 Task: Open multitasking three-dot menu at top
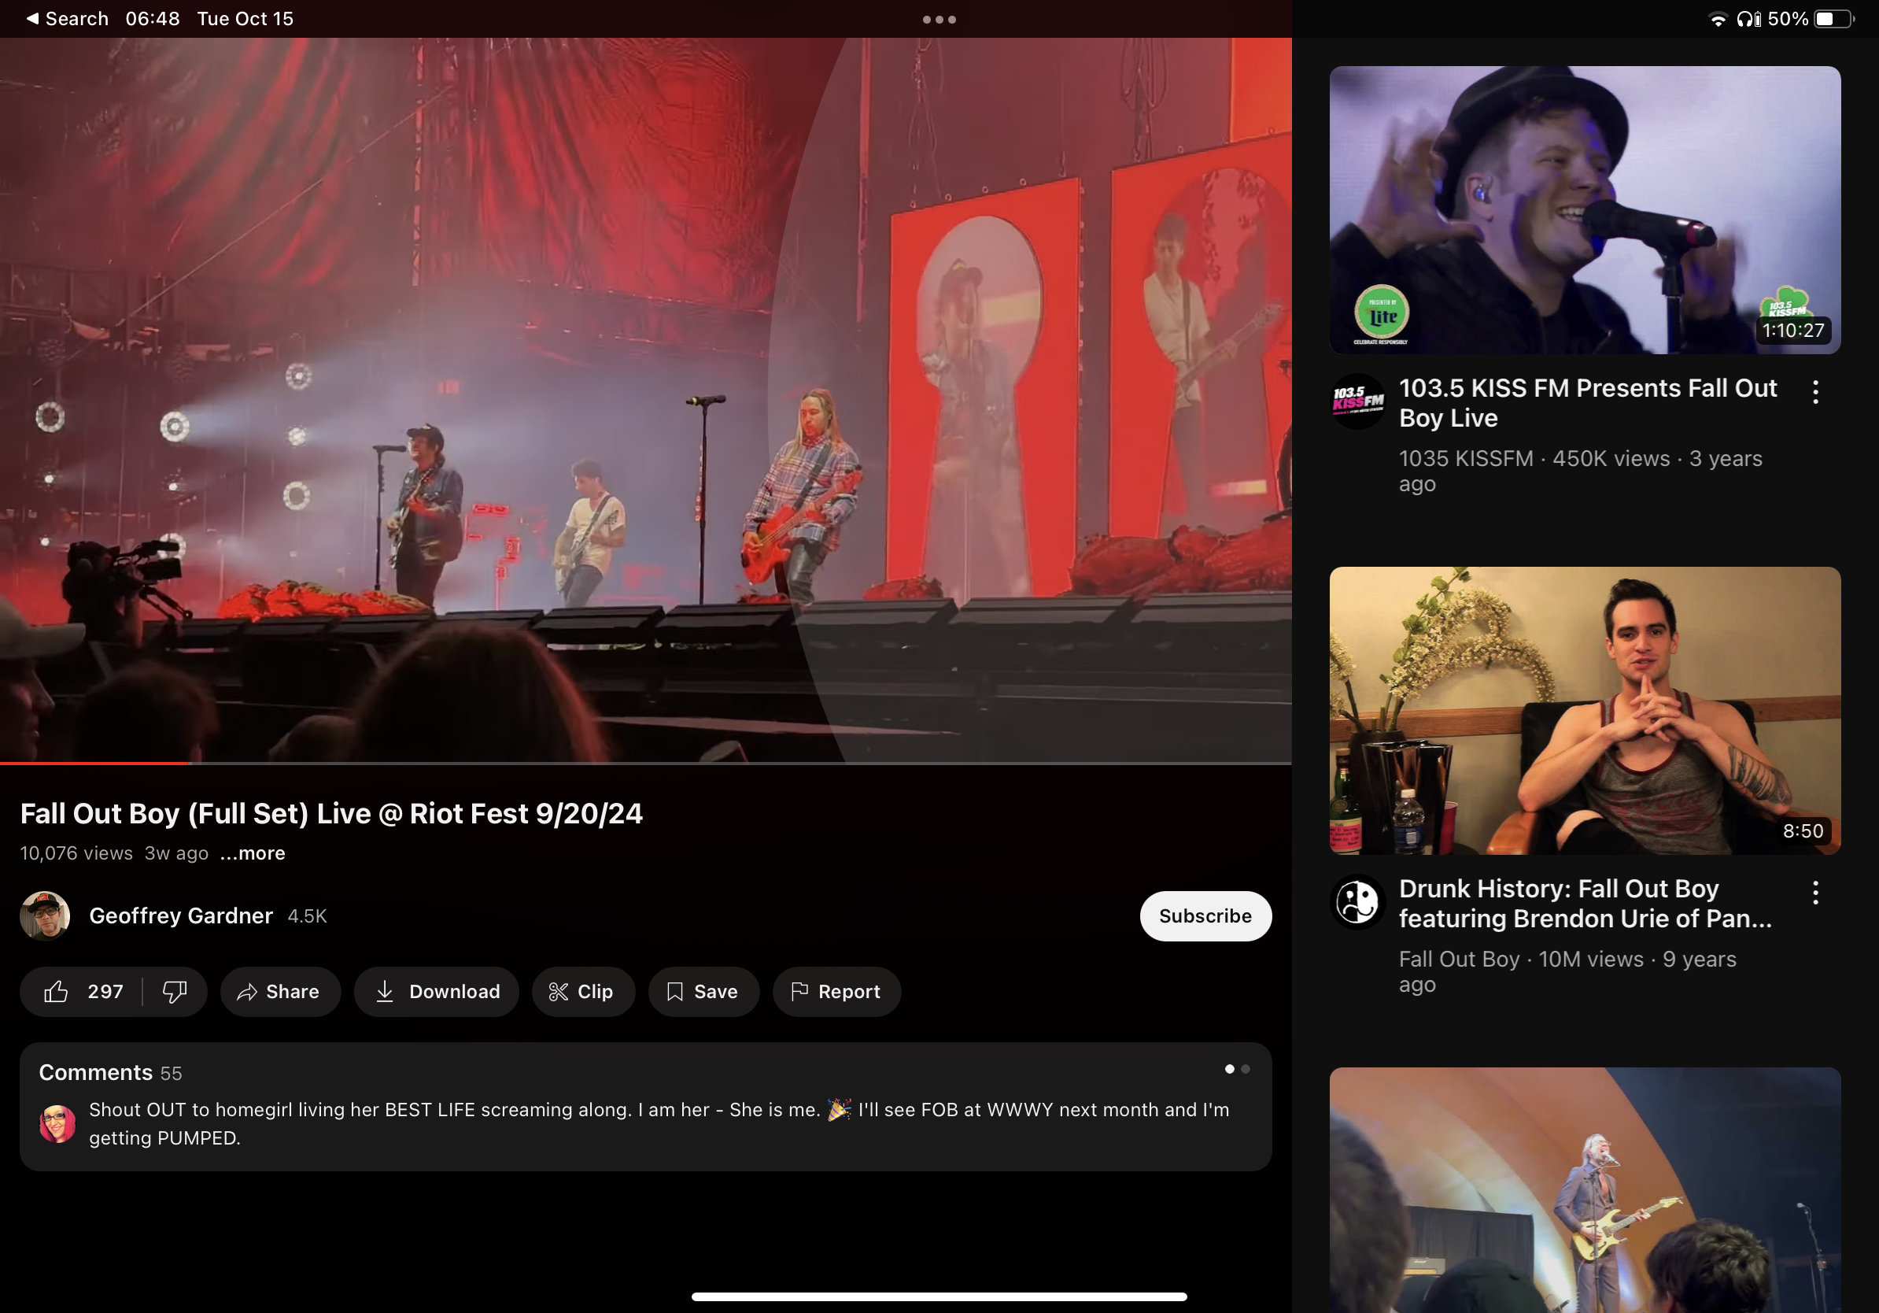click(x=939, y=19)
